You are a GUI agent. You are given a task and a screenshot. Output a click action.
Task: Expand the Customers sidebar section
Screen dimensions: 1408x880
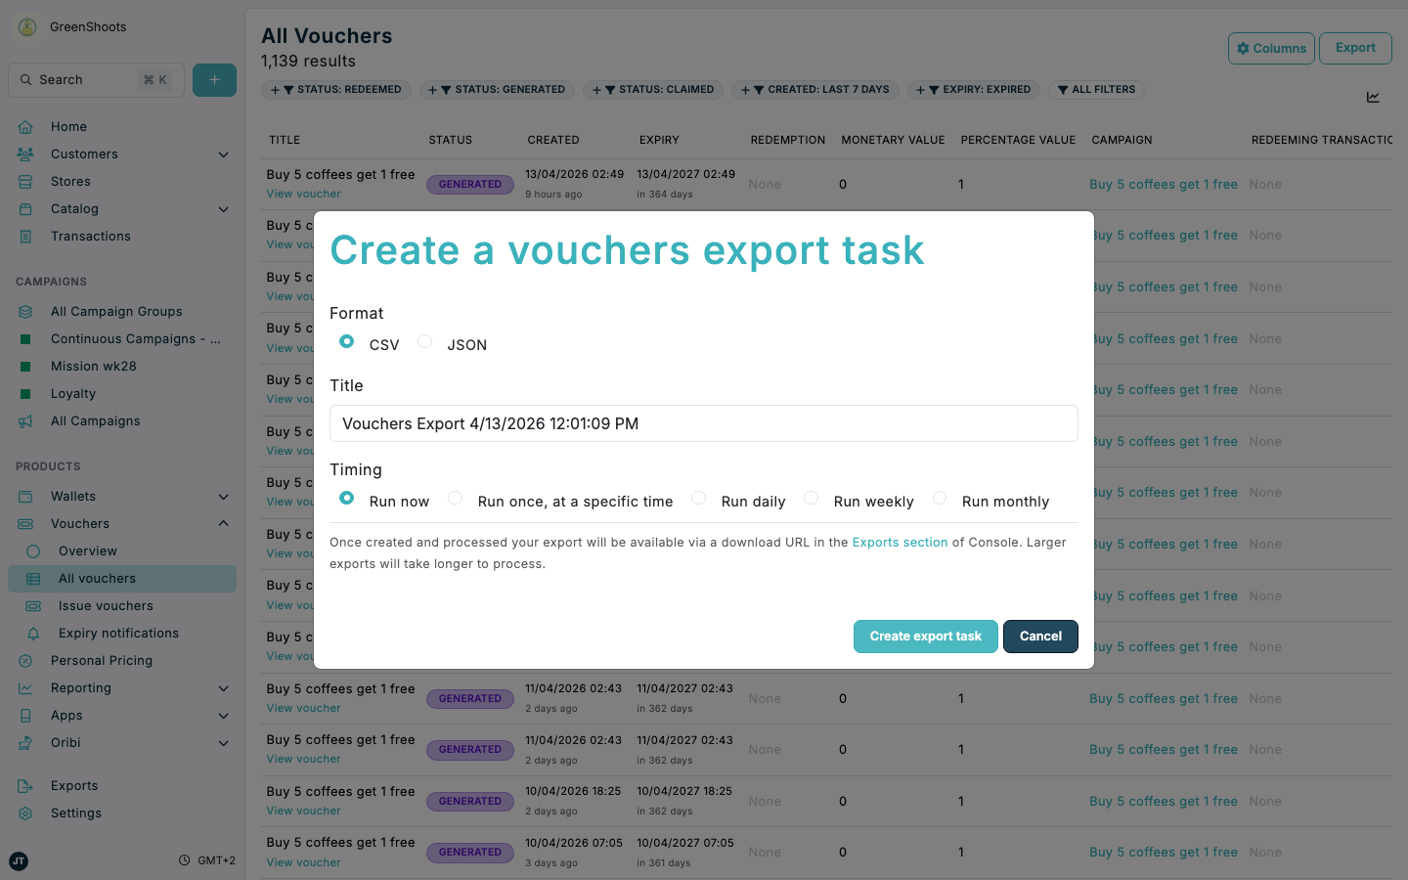[x=223, y=154]
